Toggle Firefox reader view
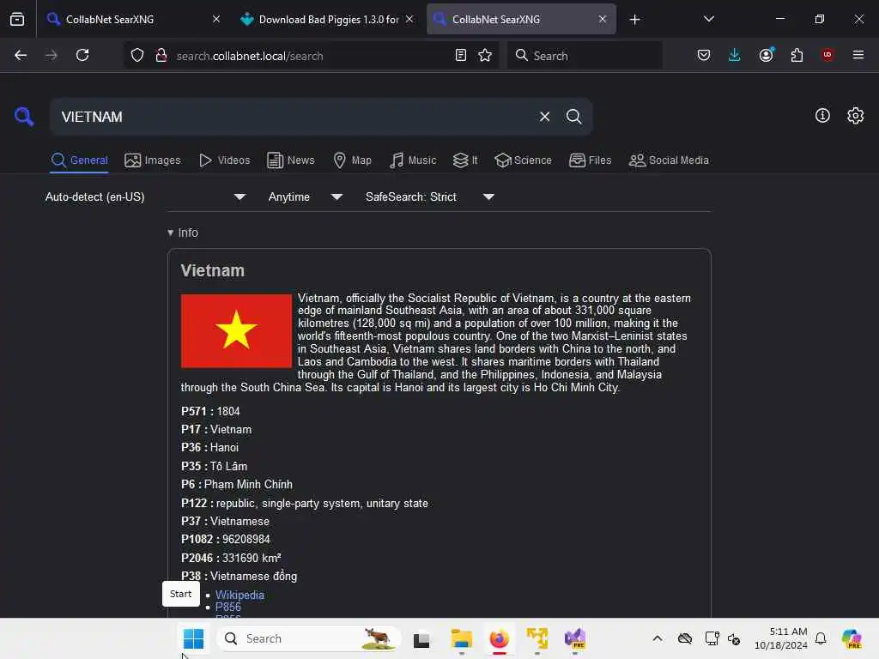Viewport: 879px width, 659px height. click(x=461, y=56)
